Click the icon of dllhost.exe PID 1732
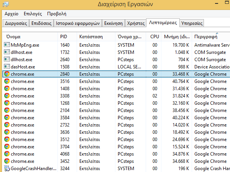Viewport: 230px width, 172px height. point(7,52)
